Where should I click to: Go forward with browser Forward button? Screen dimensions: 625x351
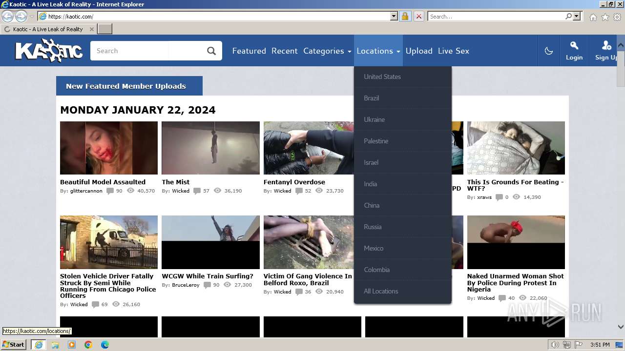(21, 16)
